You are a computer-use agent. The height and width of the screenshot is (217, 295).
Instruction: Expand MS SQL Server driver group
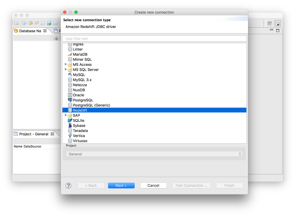66,69
